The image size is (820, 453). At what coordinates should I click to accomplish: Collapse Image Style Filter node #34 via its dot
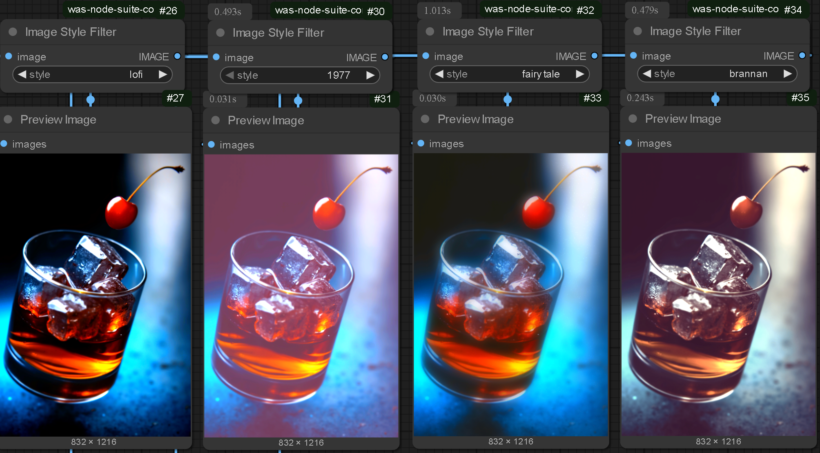tap(637, 31)
